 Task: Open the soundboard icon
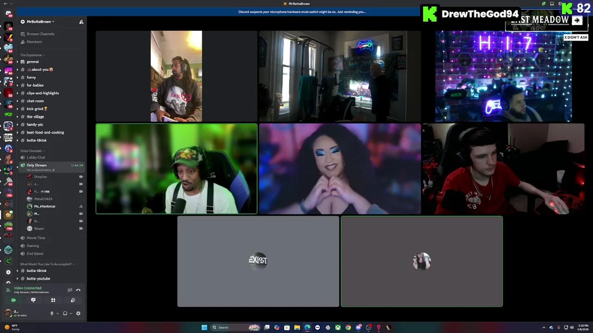point(73,300)
